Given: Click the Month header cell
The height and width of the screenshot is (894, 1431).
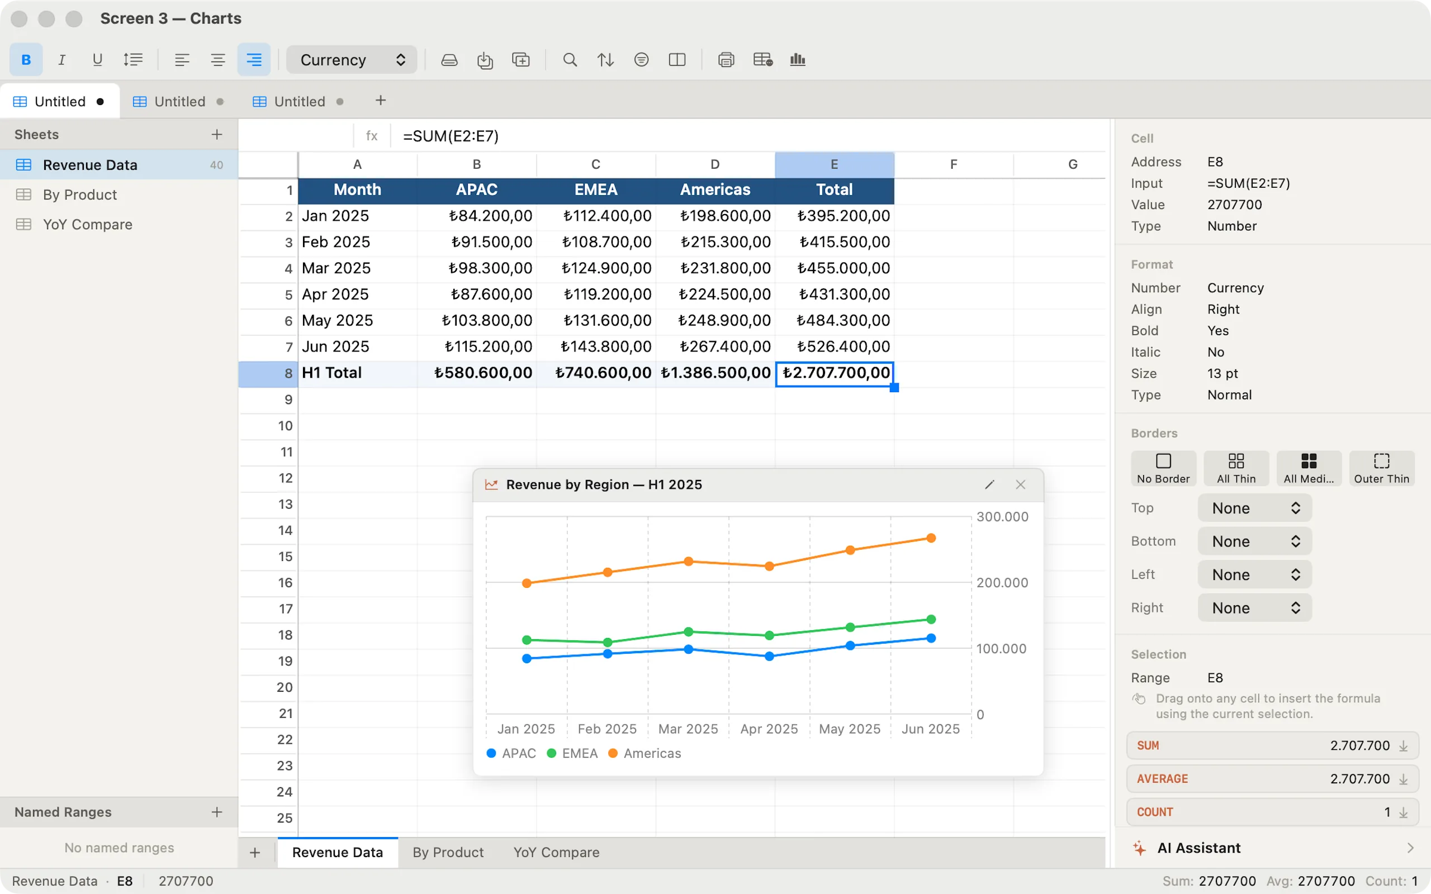Looking at the screenshot, I should [357, 190].
